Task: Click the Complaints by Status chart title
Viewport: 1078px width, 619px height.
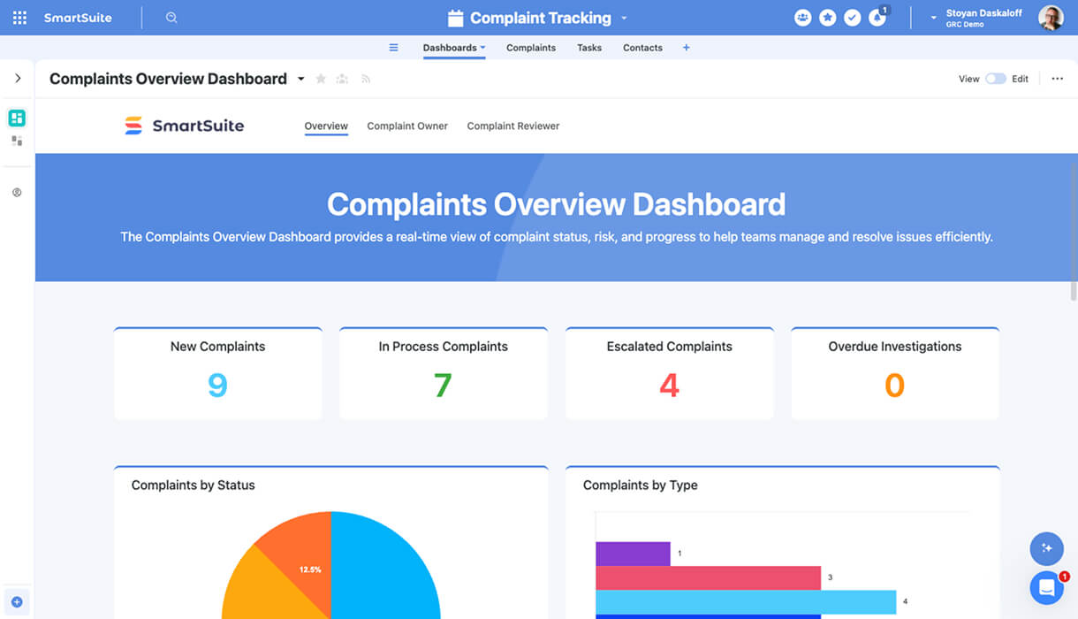Action: click(x=193, y=485)
